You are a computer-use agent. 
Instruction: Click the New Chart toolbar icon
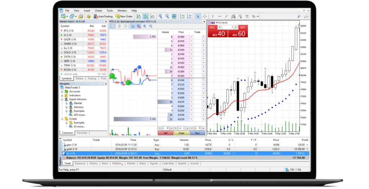pyautogui.click(x=63, y=16)
